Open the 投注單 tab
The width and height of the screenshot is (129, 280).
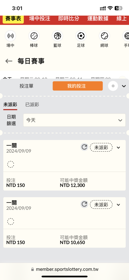(26, 86)
